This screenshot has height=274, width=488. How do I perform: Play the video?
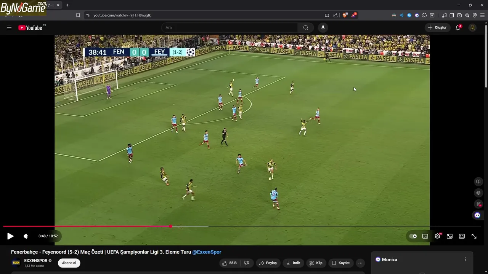(x=10, y=236)
